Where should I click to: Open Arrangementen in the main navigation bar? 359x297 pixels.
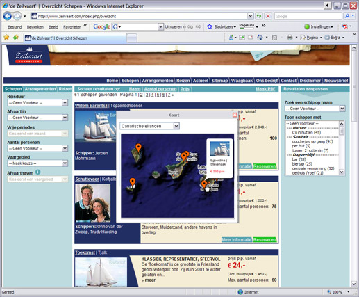click(x=158, y=81)
